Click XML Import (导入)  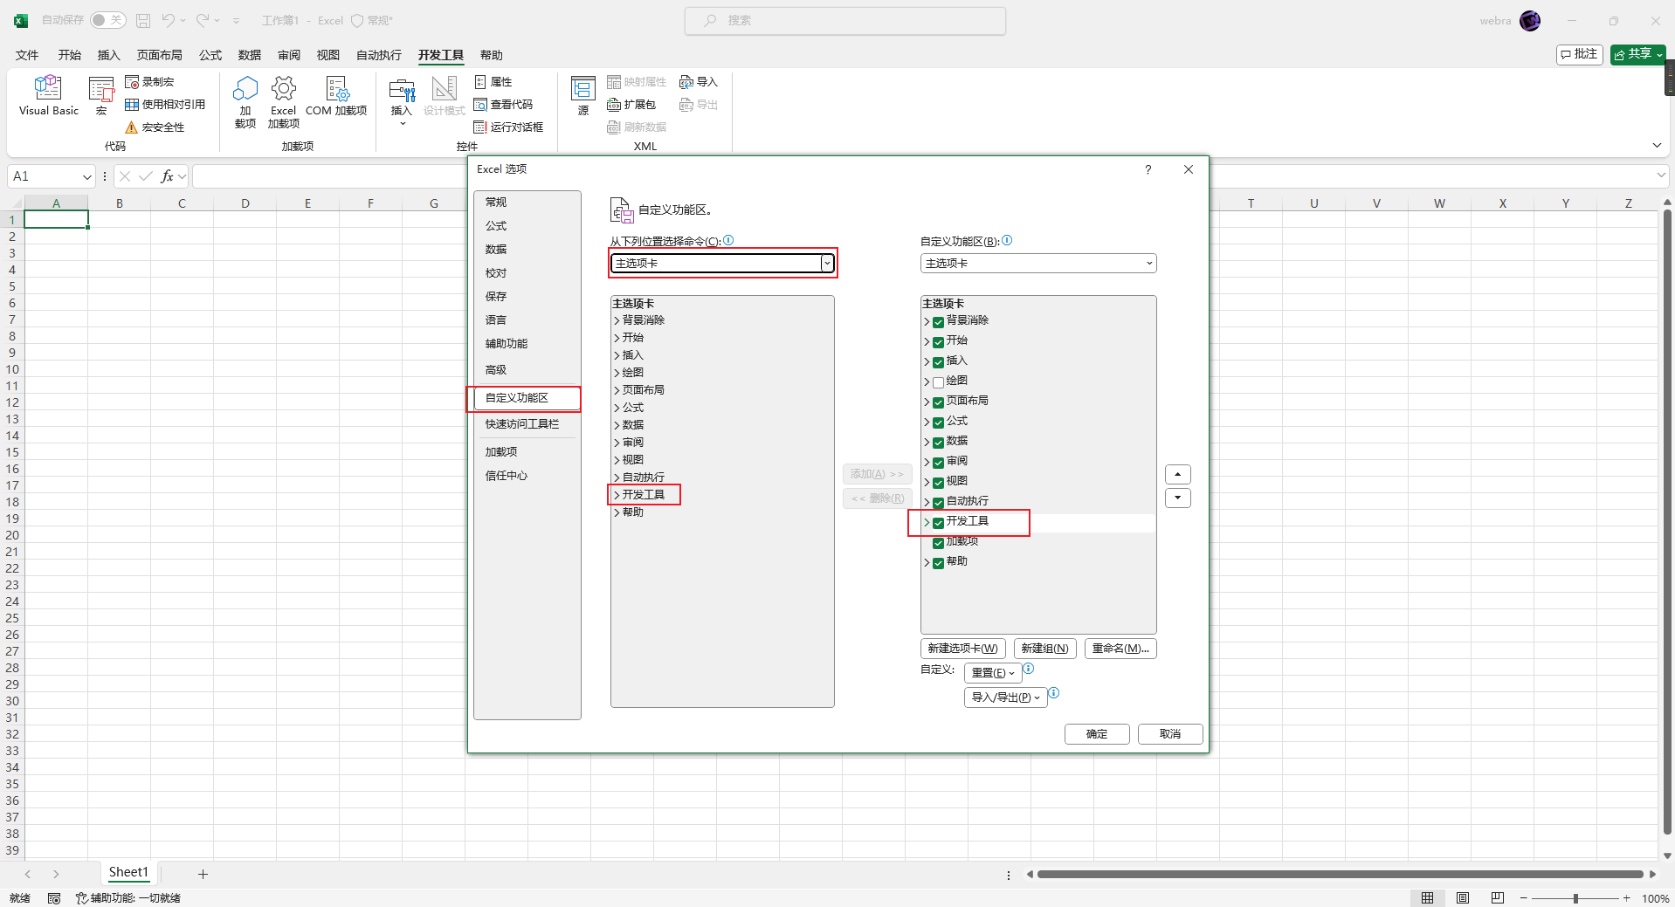[x=699, y=82]
